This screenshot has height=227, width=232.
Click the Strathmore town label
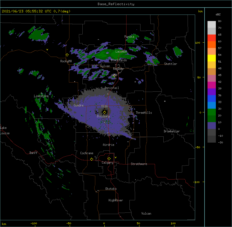(x=139, y=164)
